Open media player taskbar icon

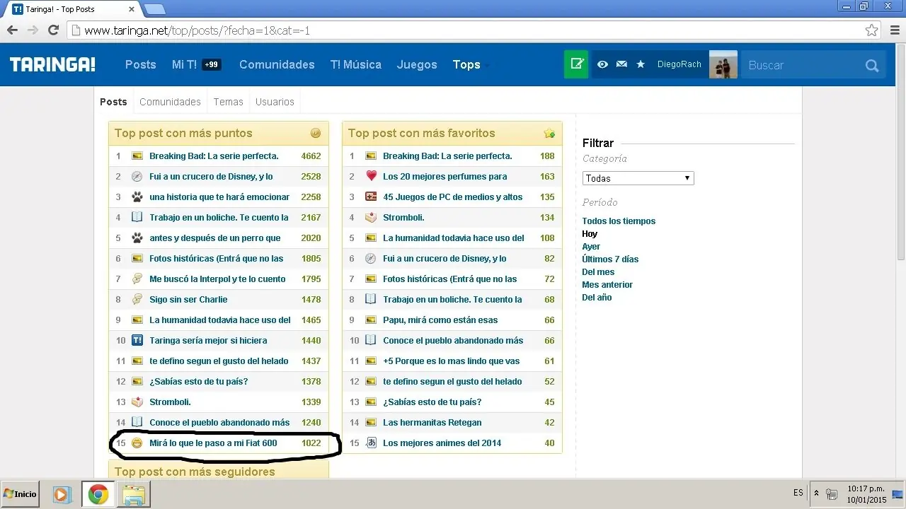click(62, 494)
